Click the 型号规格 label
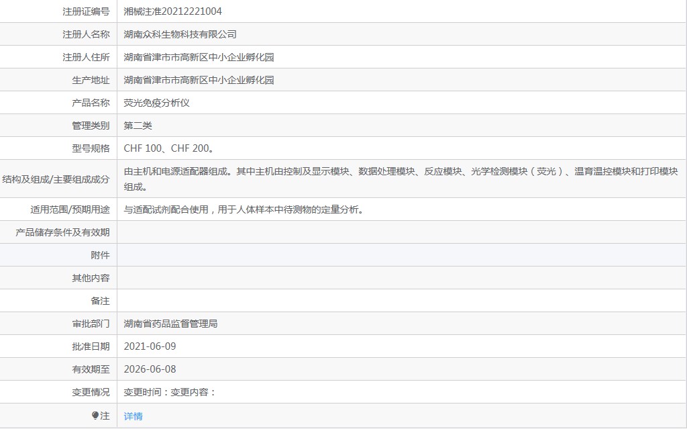The image size is (687, 429). (x=91, y=148)
